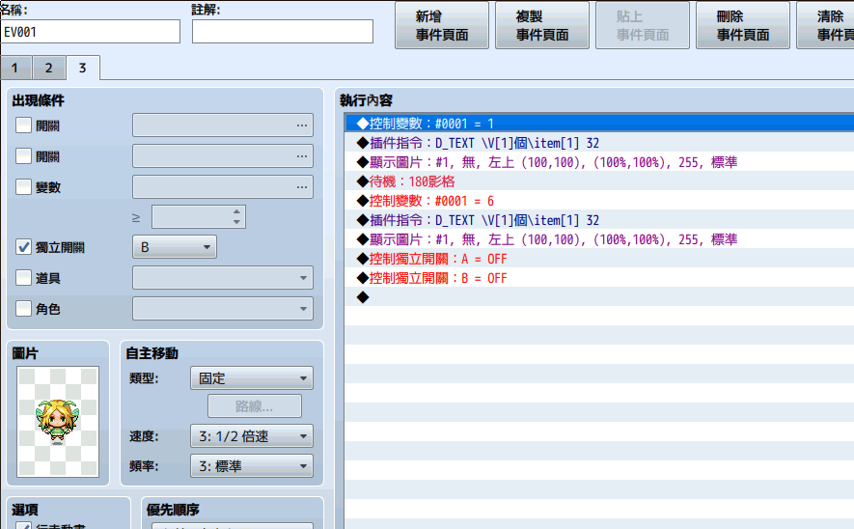Click the empty 註解 input field
This screenshot has height=529, width=854.
283,32
